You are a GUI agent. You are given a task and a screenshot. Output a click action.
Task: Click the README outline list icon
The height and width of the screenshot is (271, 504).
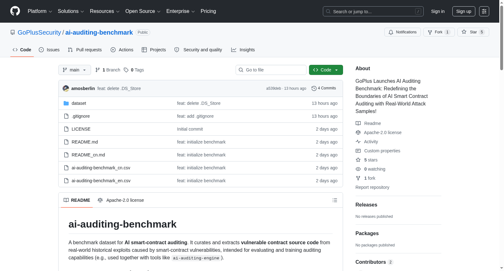pos(335,200)
